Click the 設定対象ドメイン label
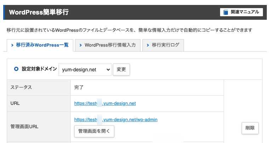Viewport: 270px width, 143px height. tap(39, 69)
